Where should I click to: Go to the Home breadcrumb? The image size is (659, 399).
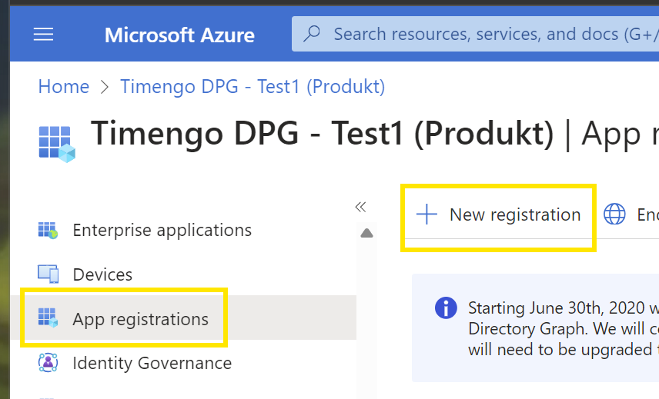click(64, 87)
